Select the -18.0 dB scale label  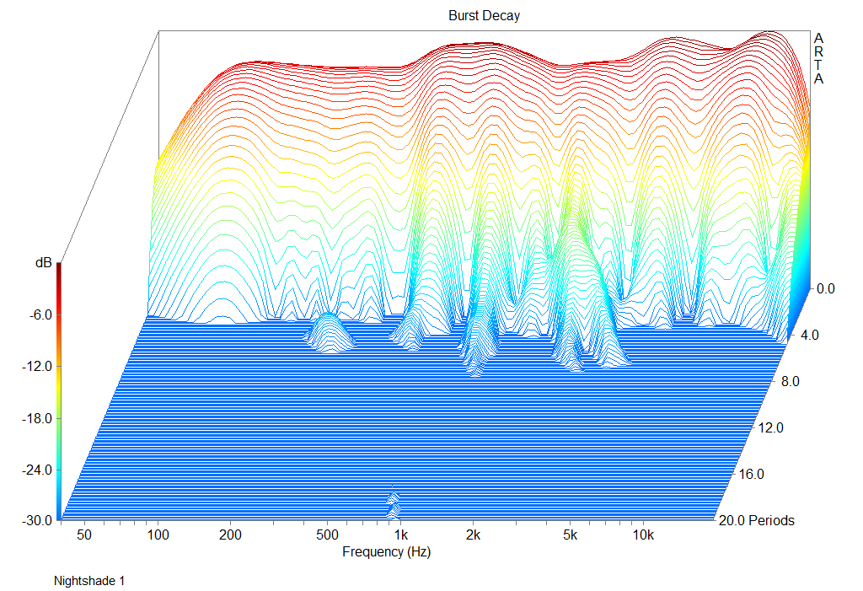(35, 418)
